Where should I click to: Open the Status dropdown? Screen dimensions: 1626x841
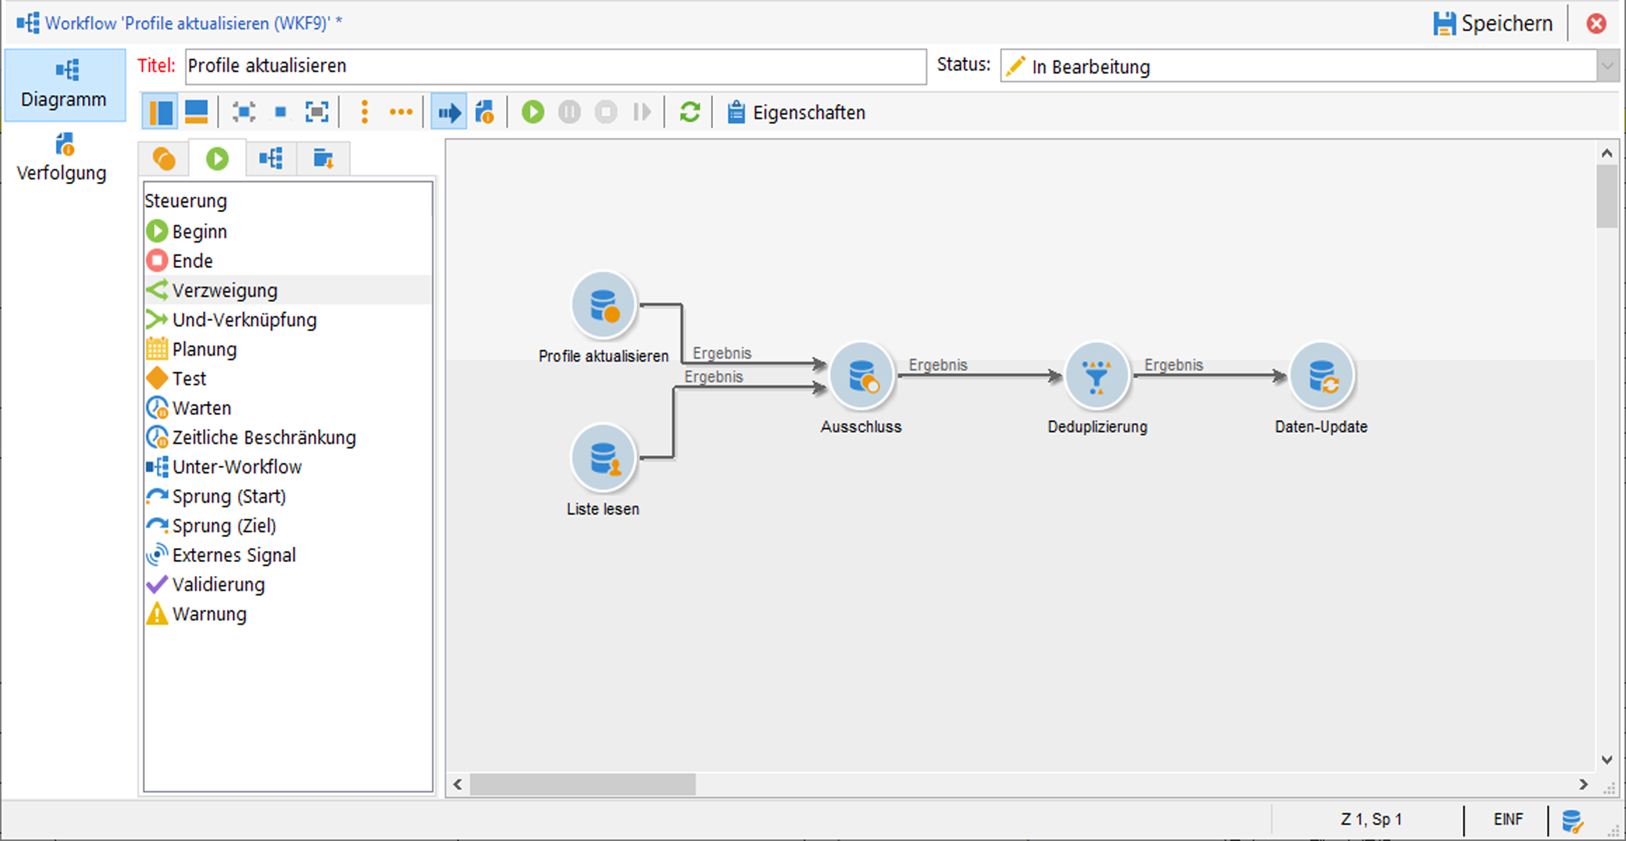click(x=1607, y=67)
